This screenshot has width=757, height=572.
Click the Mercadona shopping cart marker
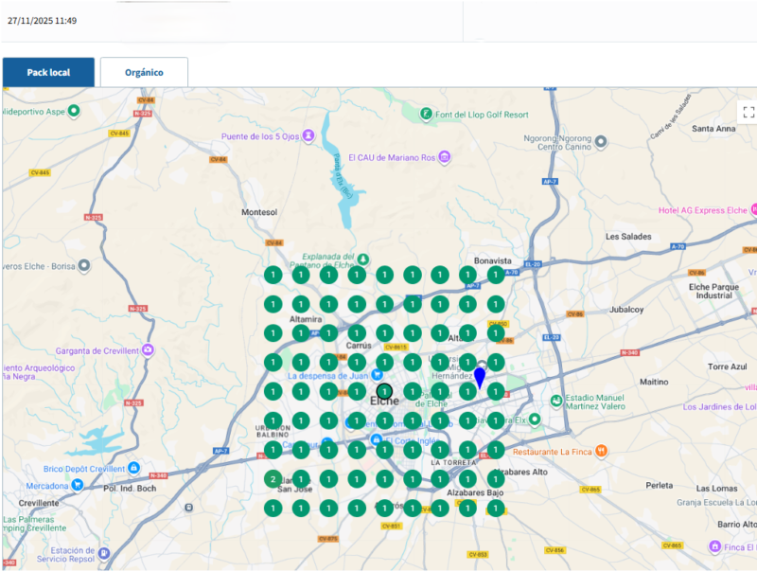coord(78,485)
